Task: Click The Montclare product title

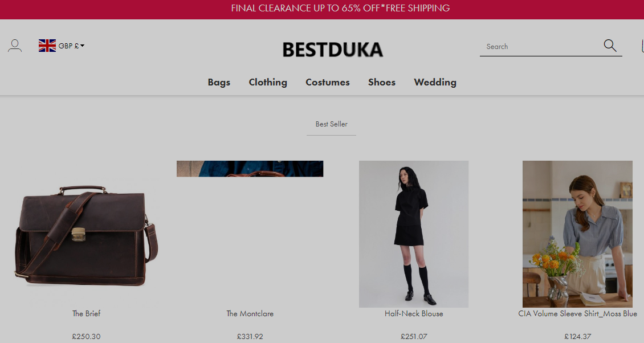Action: pos(250,313)
